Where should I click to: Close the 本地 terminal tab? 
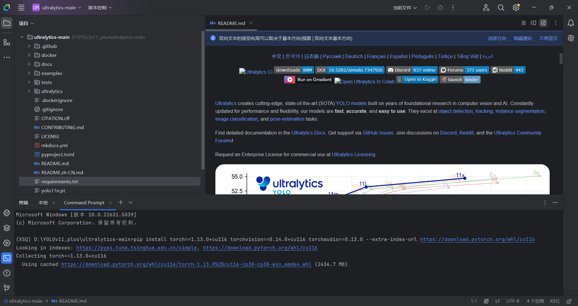click(x=54, y=203)
